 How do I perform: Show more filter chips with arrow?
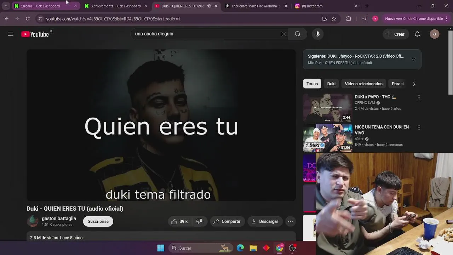click(x=414, y=84)
